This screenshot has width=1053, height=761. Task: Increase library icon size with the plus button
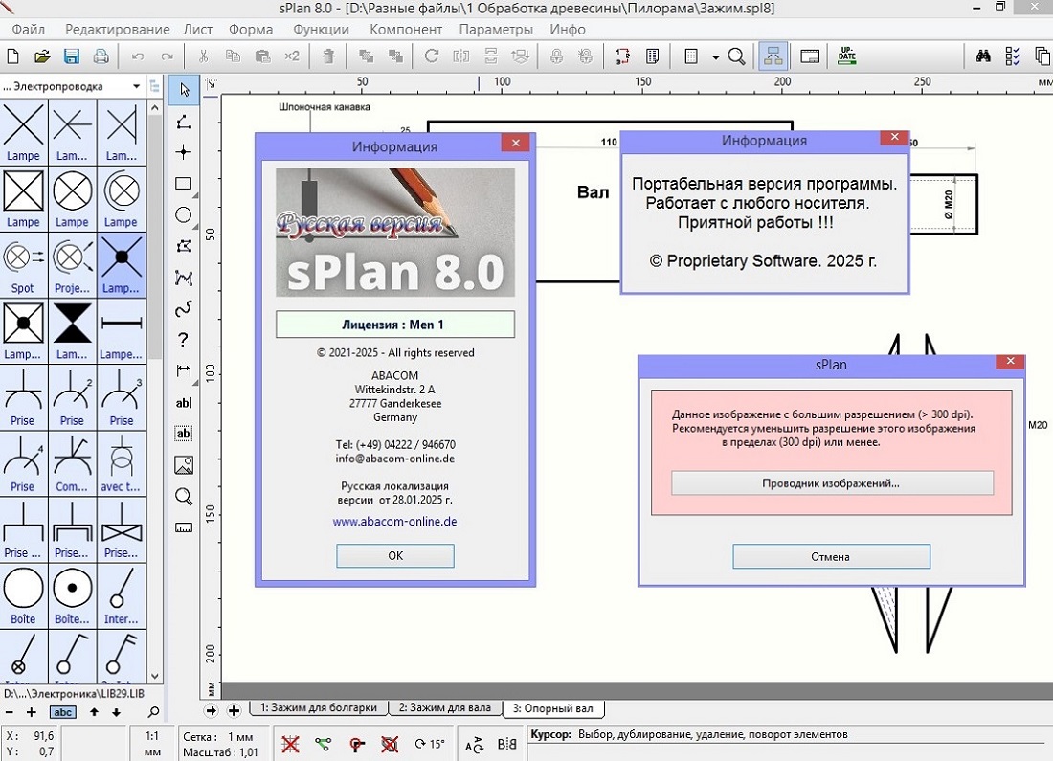tap(32, 712)
